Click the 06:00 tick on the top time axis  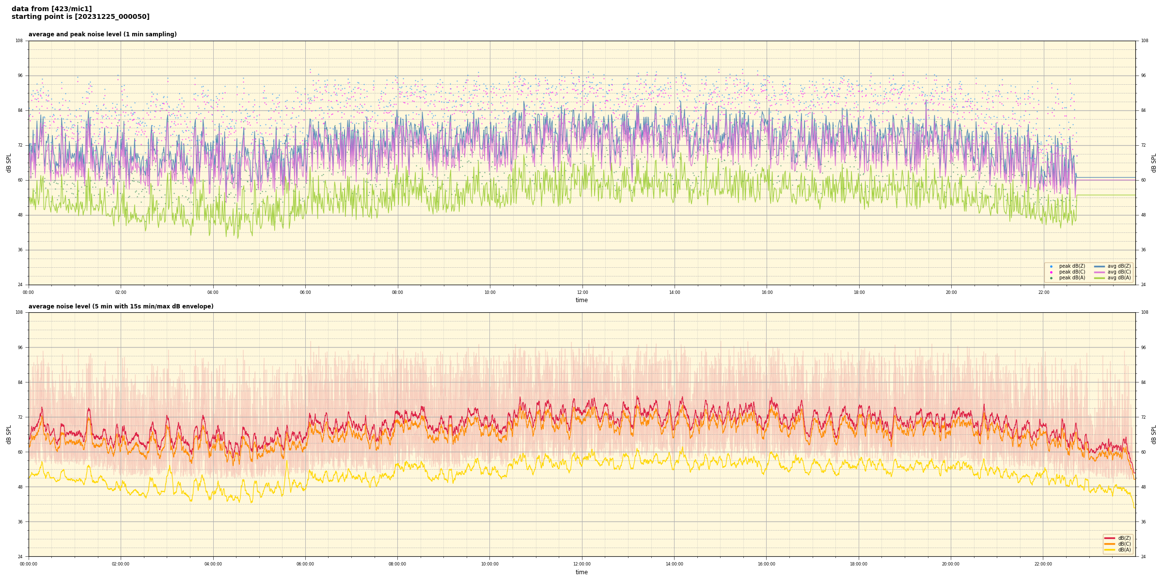tap(305, 292)
